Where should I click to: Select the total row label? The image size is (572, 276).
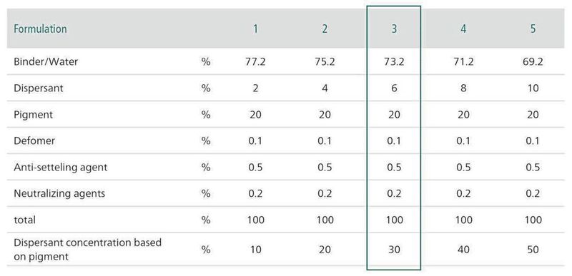(x=24, y=220)
